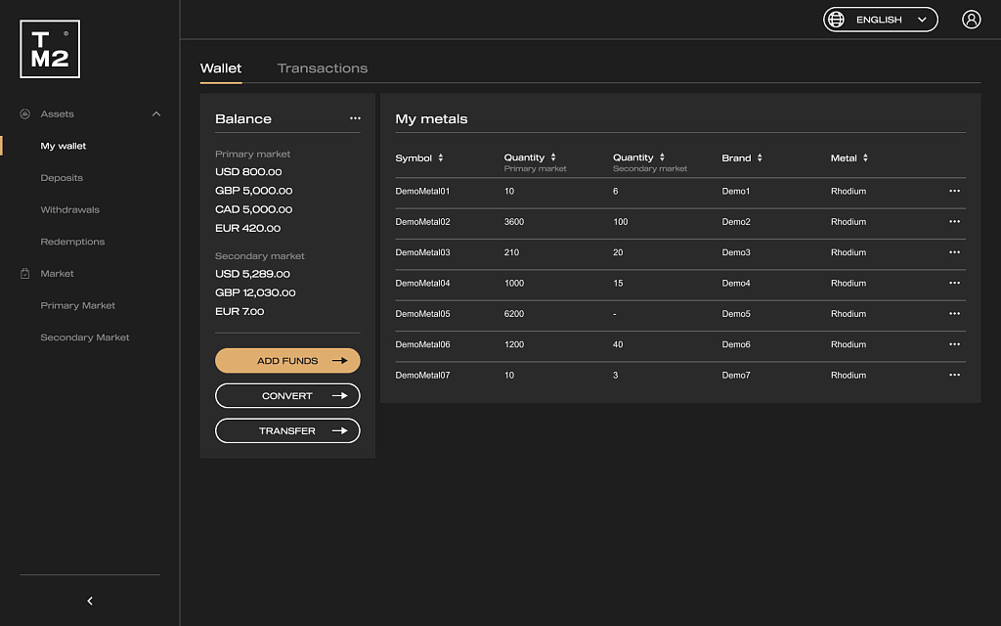Open Redemptions in sidebar
Image resolution: width=1001 pixels, height=626 pixels.
click(x=72, y=242)
